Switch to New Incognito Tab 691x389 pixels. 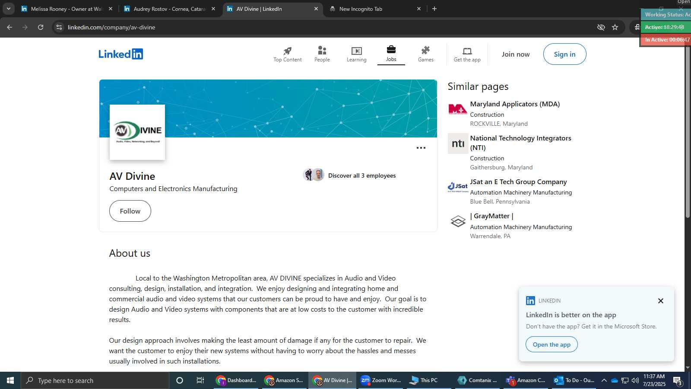point(375,9)
